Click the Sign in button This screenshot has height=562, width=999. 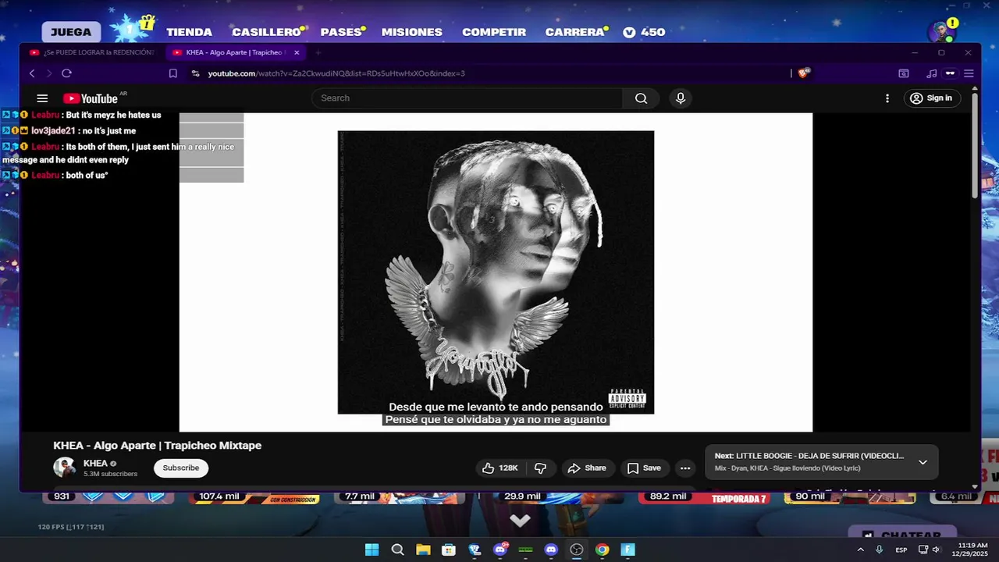pos(931,98)
